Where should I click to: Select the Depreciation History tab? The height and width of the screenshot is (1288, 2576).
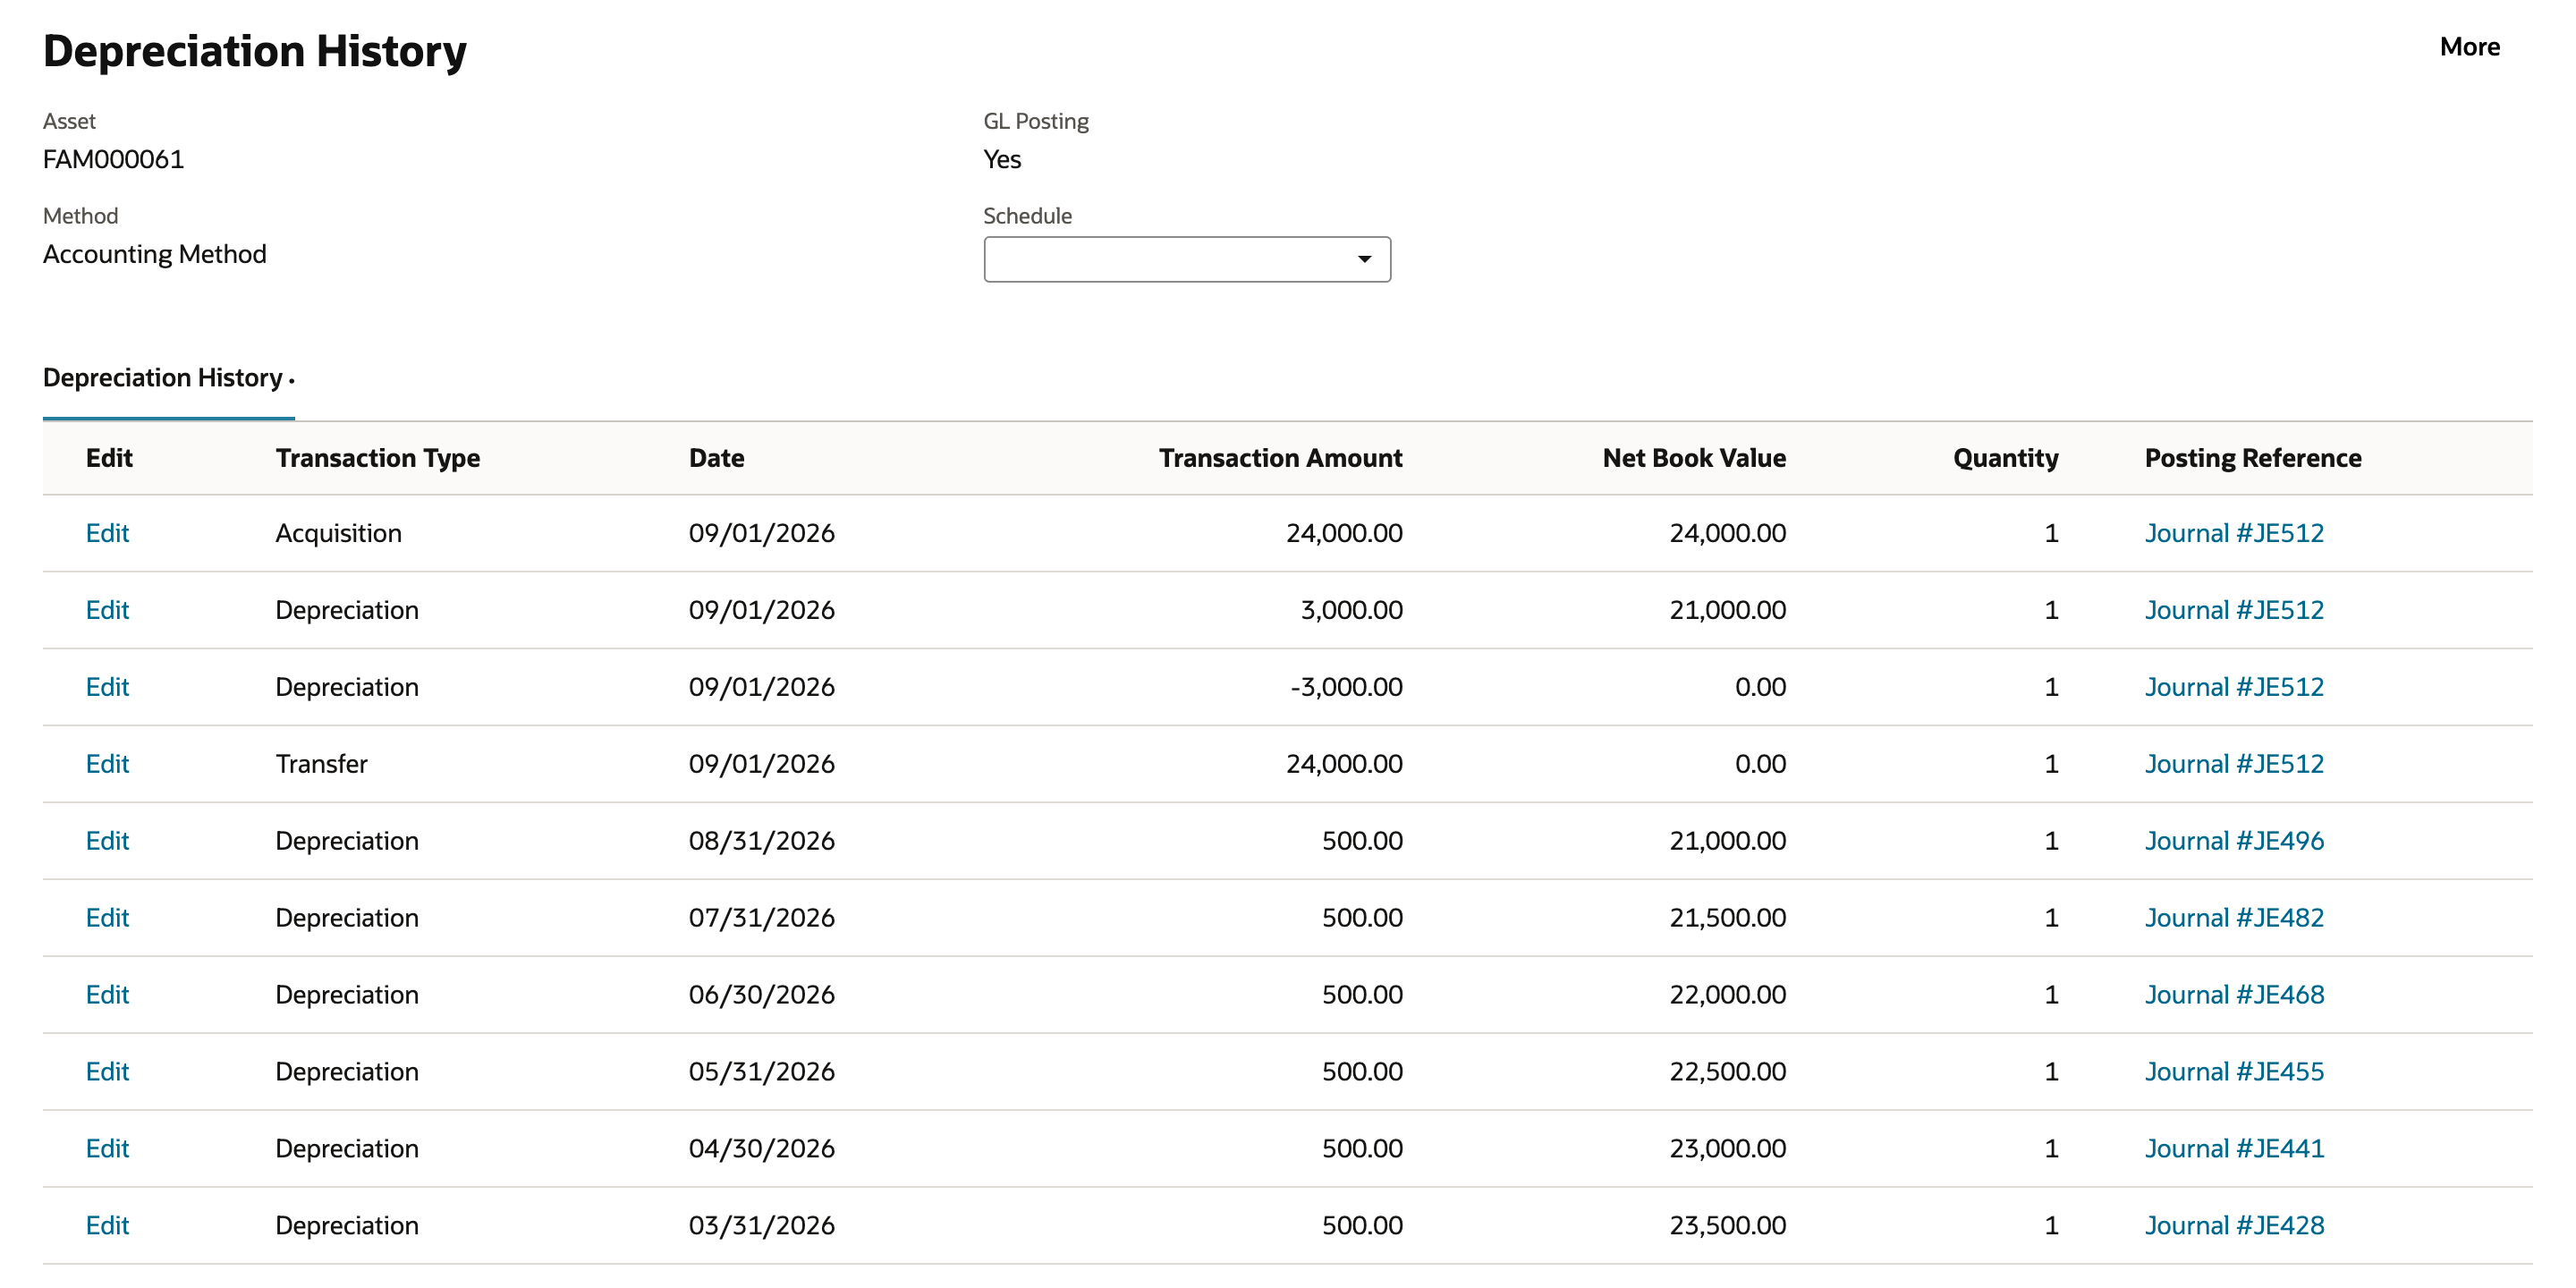[167, 378]
